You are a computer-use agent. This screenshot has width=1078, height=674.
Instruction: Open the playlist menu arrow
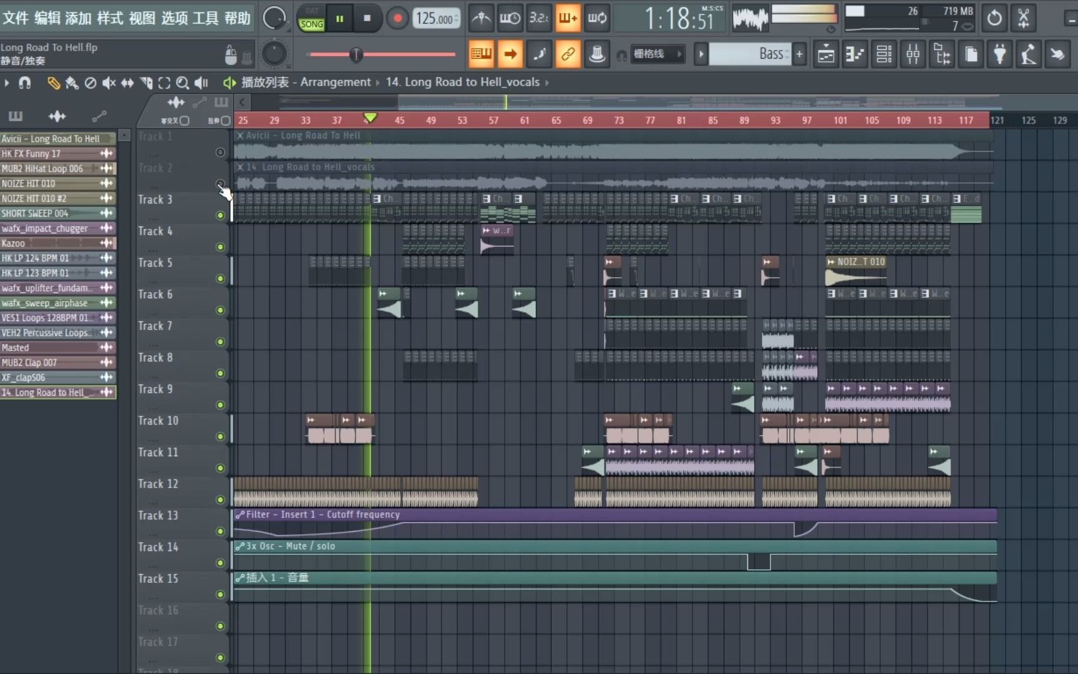(6, 82)
